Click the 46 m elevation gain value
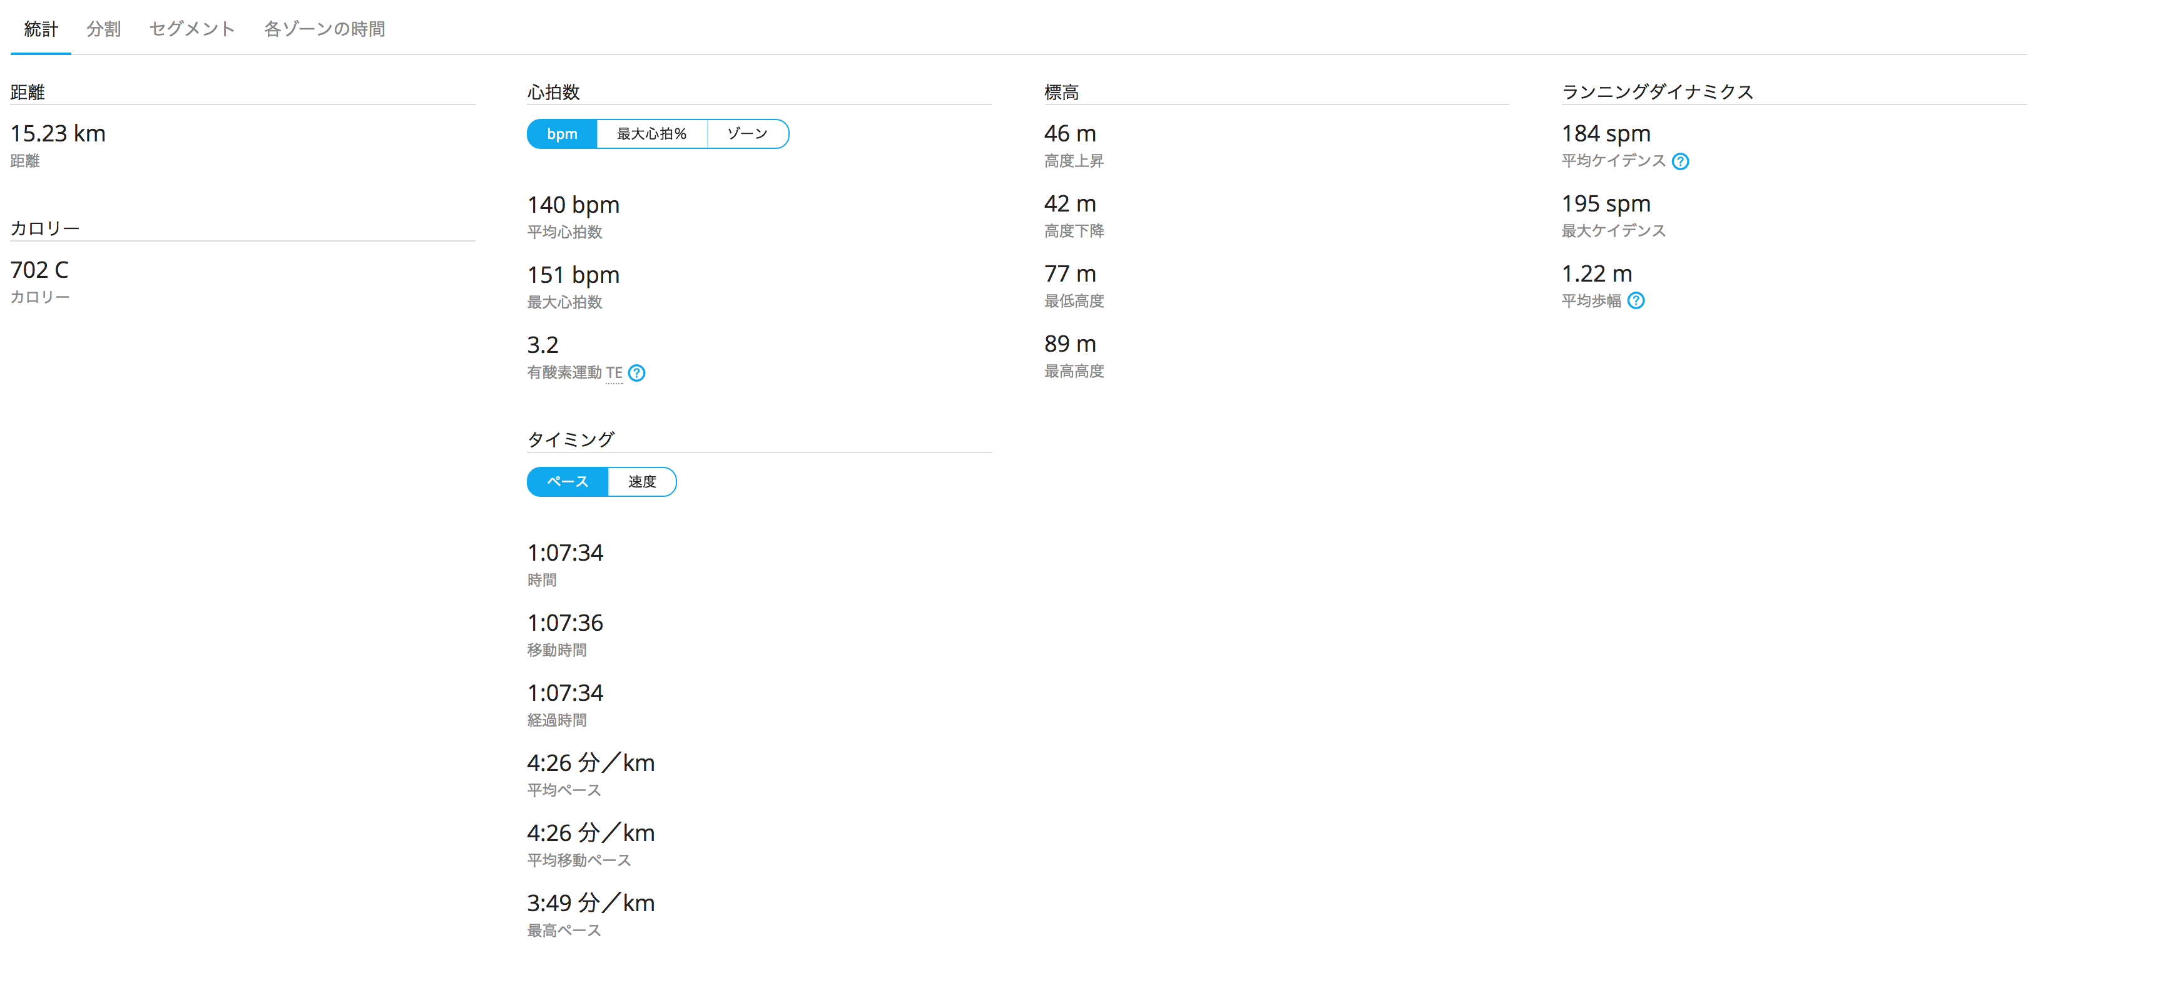Viewport: 2160px width, 985px height. pyautogui.click(x=1070, y=134)
